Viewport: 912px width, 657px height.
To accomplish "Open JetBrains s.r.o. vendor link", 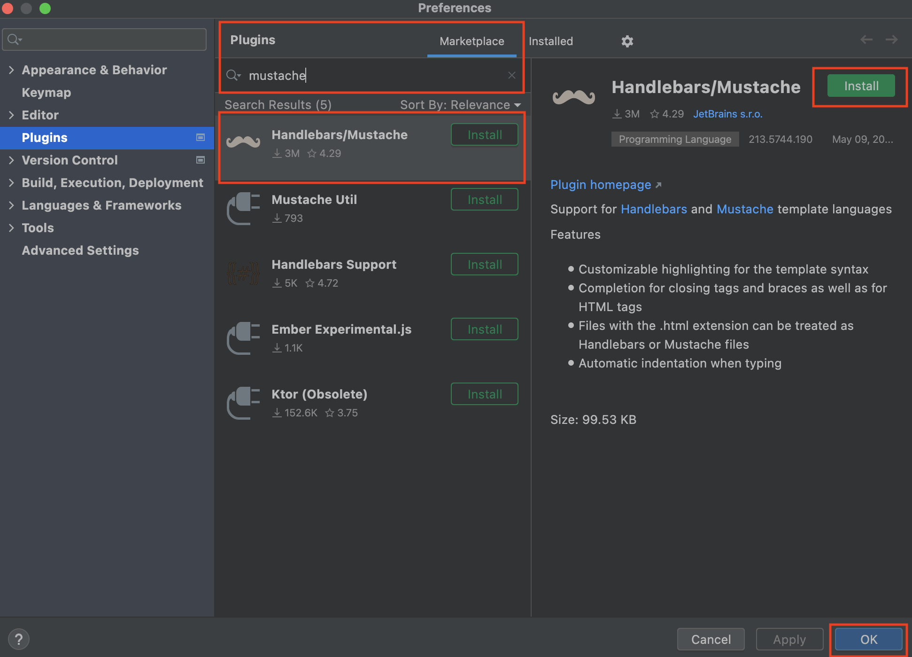I will point(727,114).
